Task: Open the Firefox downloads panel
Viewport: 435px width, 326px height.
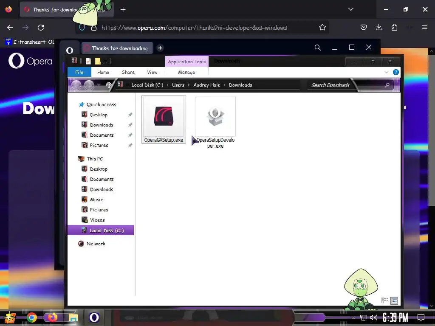Action: click(379, 27)
